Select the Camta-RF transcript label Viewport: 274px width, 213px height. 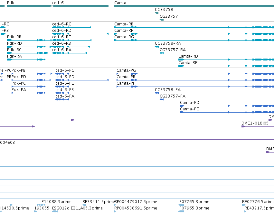point(124,31)
